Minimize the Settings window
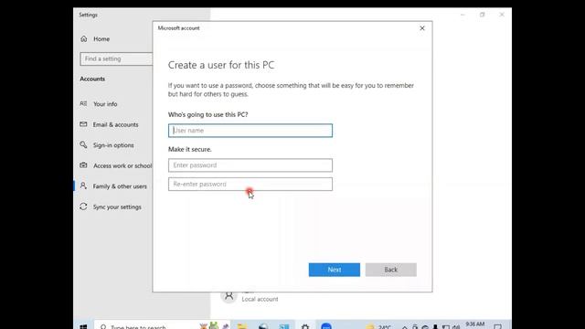 (463, 15)
